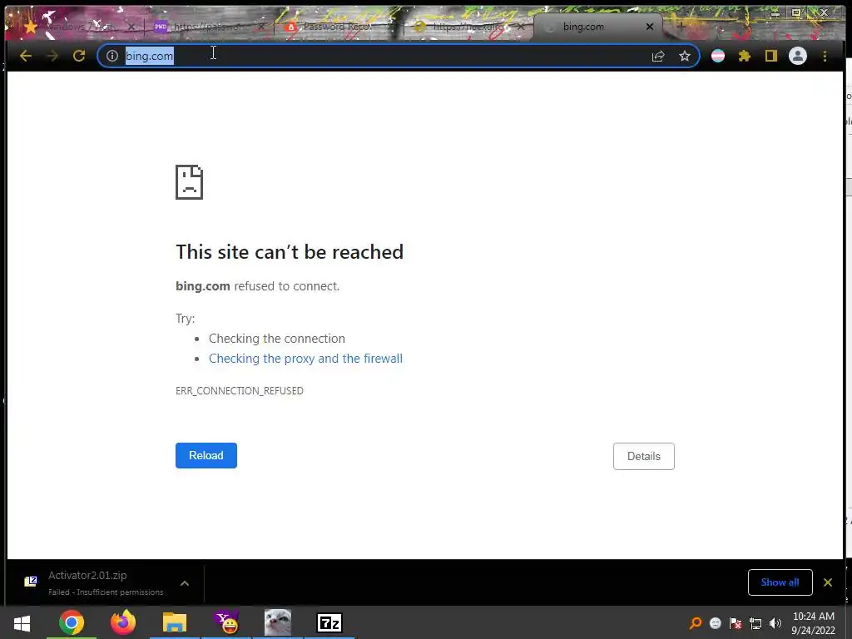The image size is (852, 639).
Task: Close the Windows 7 tab
Action: point(131,26)
